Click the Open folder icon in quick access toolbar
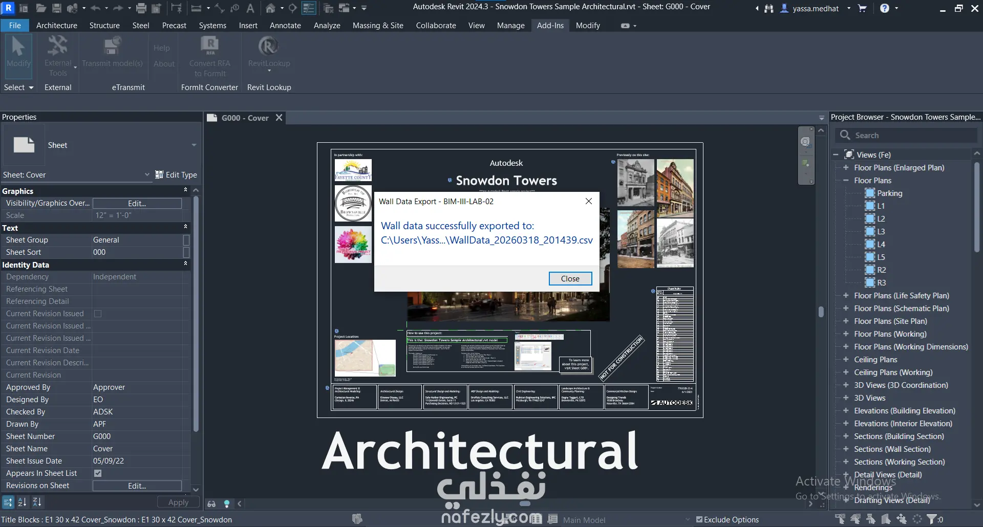 point(41,8)
